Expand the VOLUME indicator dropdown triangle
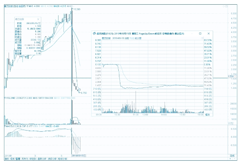241x164 pixels. [5, 98]
